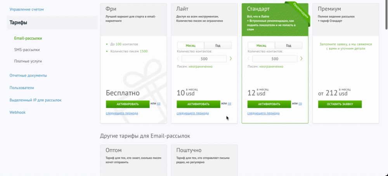388x176 pixels.
Task: Activate the free Фри plan
Action: 128,104
